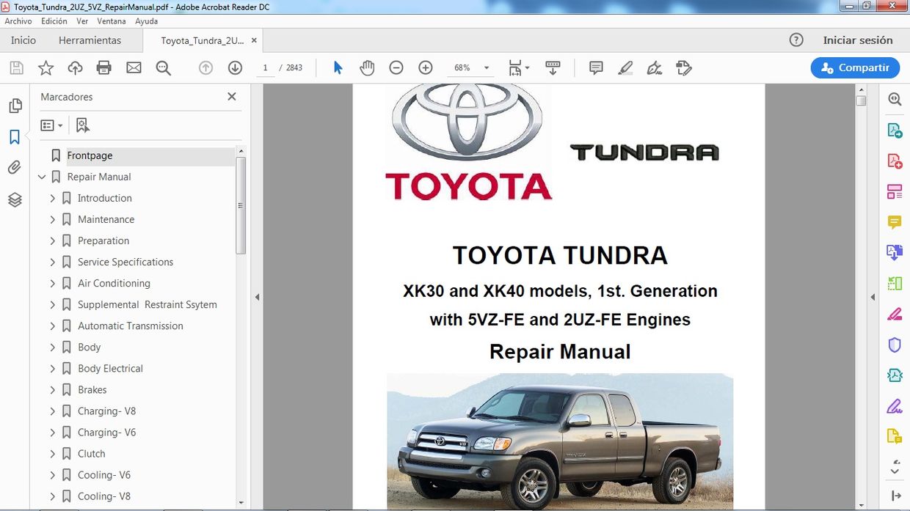The image size is (910, 511).
Task: Select the Service Specifications bookmark
Action: coord(125,262)
